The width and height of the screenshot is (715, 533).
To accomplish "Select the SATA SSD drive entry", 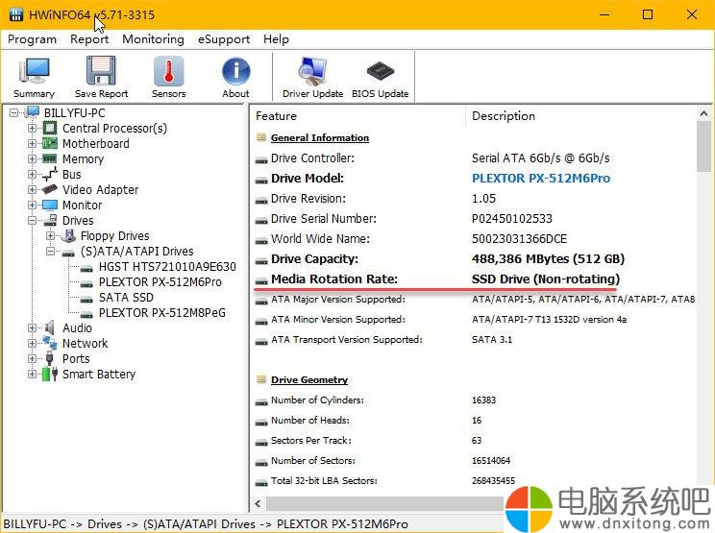I will tap(126, 297).
